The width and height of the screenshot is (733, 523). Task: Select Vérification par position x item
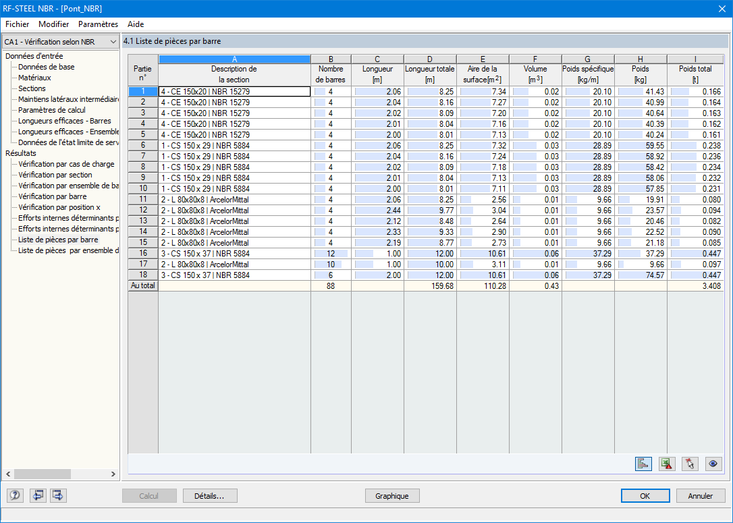pyautogui.click(x=59, y=207)
